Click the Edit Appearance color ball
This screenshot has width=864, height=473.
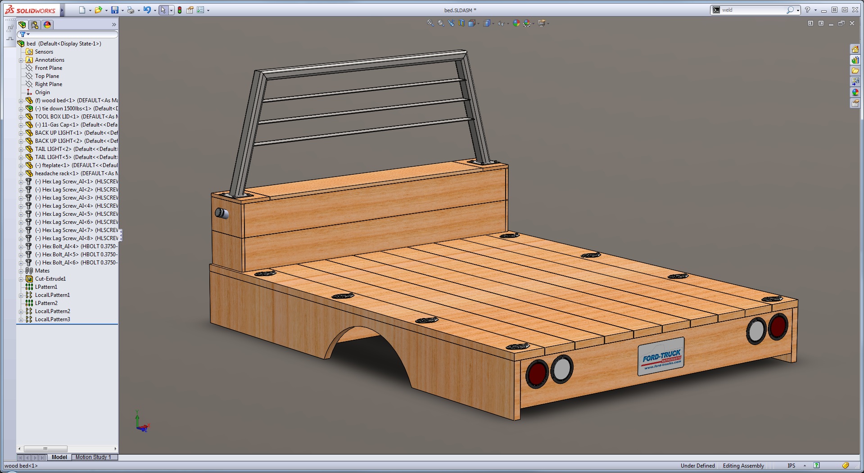click(516, 23)
